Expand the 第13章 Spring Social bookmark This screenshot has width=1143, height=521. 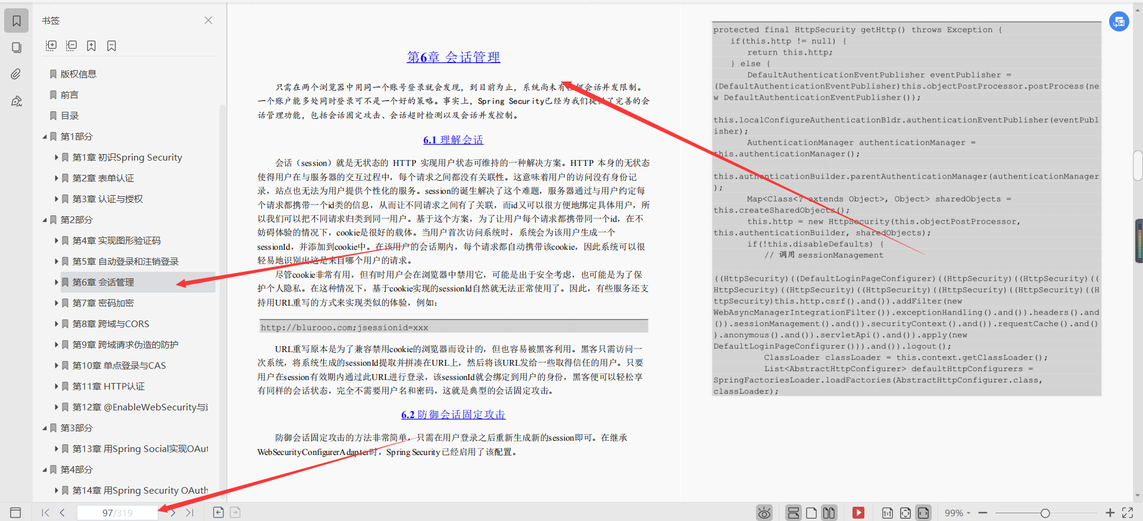pos(57,449)
